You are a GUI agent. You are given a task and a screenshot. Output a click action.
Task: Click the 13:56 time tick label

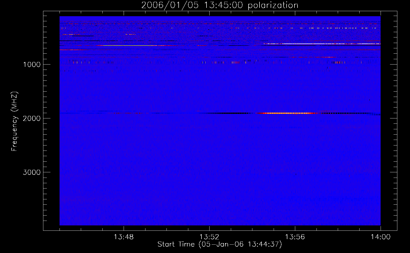pyautogui.click(x=295, y=237)
